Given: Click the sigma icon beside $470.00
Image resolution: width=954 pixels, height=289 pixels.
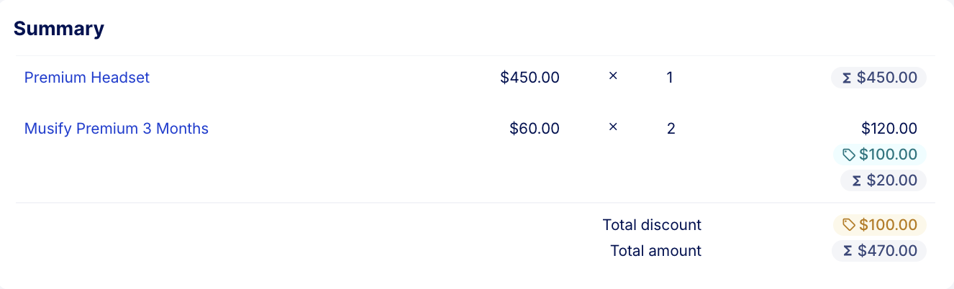Looking at the screenshot, I should [848, 251].
